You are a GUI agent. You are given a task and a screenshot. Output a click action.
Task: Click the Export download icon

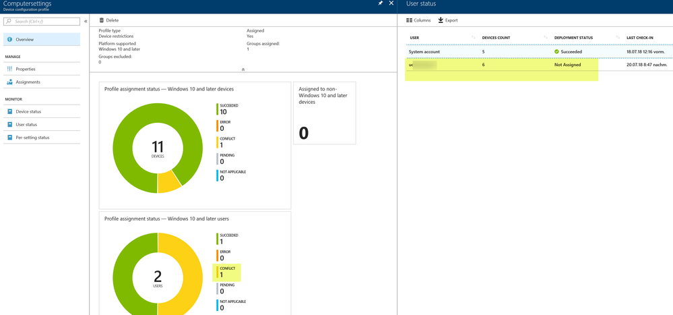(441, 20)
